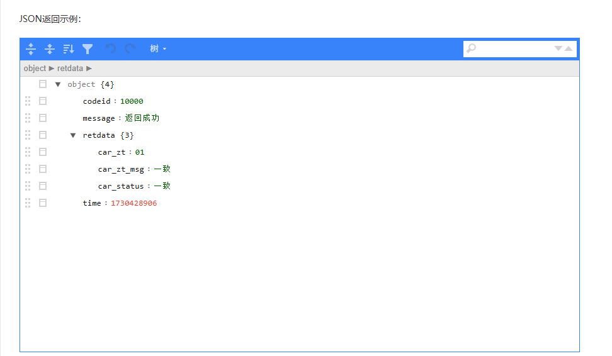This screenshot has height=356, width=612.
Task: Jump to previous search result arrow
Action: click(x=569, y=48)
